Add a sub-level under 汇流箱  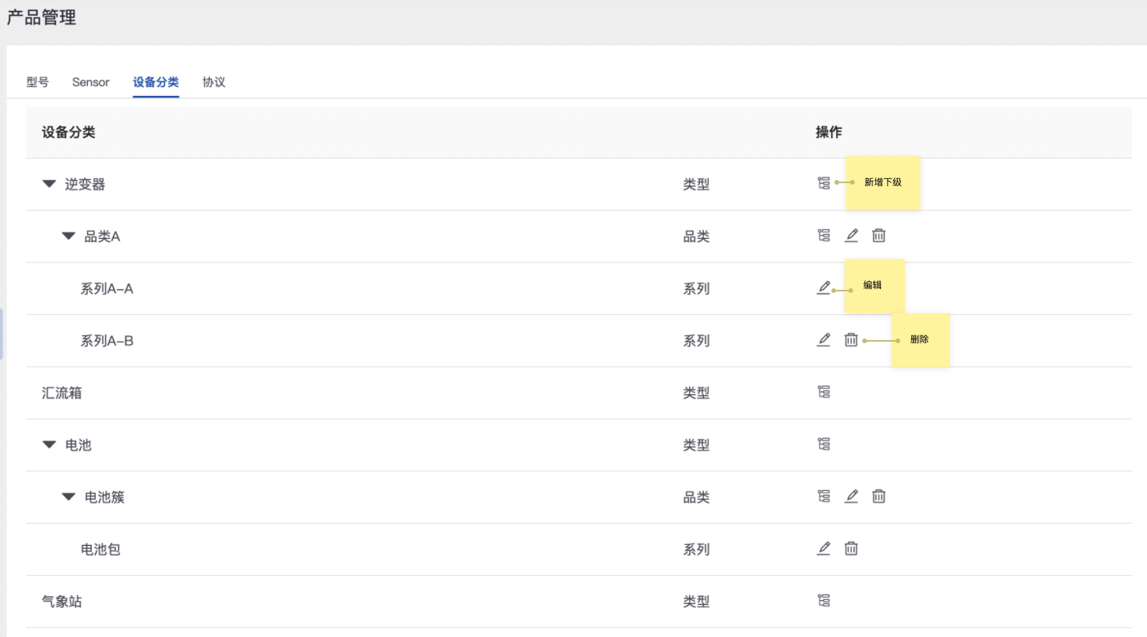tap(823, 392)
